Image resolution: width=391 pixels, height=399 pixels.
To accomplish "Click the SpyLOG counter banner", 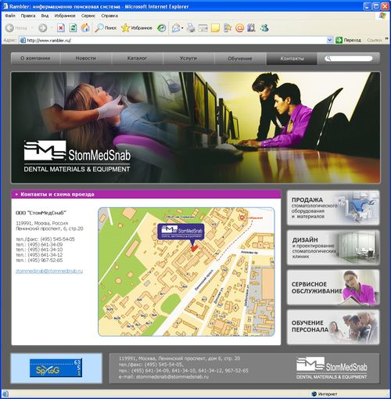I will click(56, 368).
